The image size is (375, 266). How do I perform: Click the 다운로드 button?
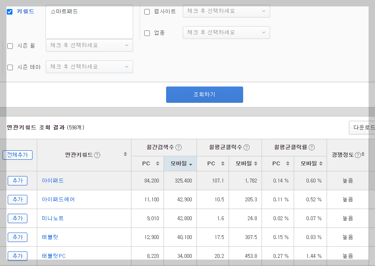362,128
